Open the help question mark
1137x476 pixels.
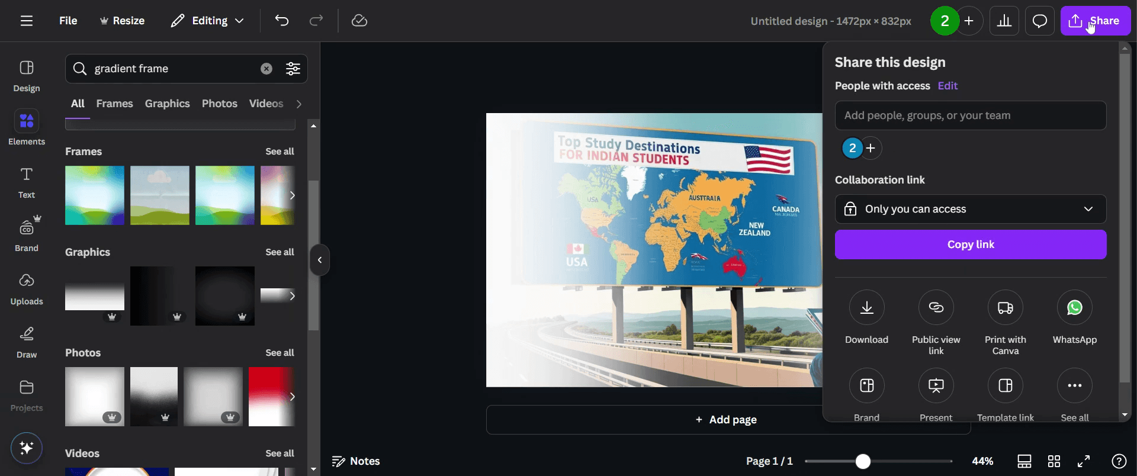1119,461
